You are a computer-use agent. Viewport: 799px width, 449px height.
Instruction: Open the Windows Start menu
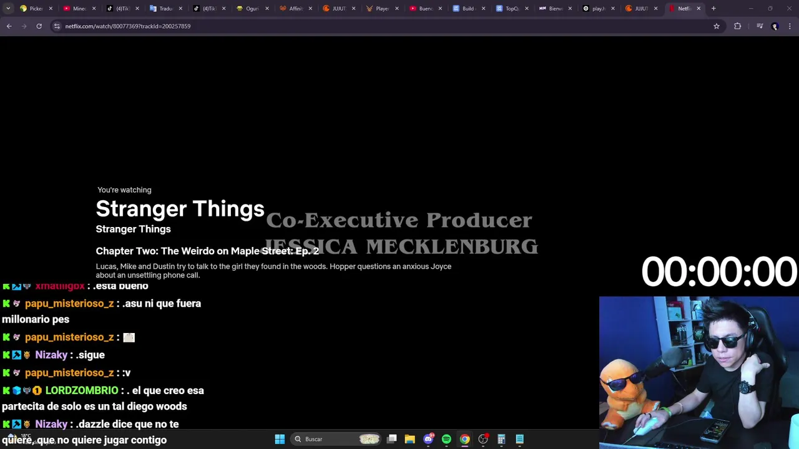280,439
